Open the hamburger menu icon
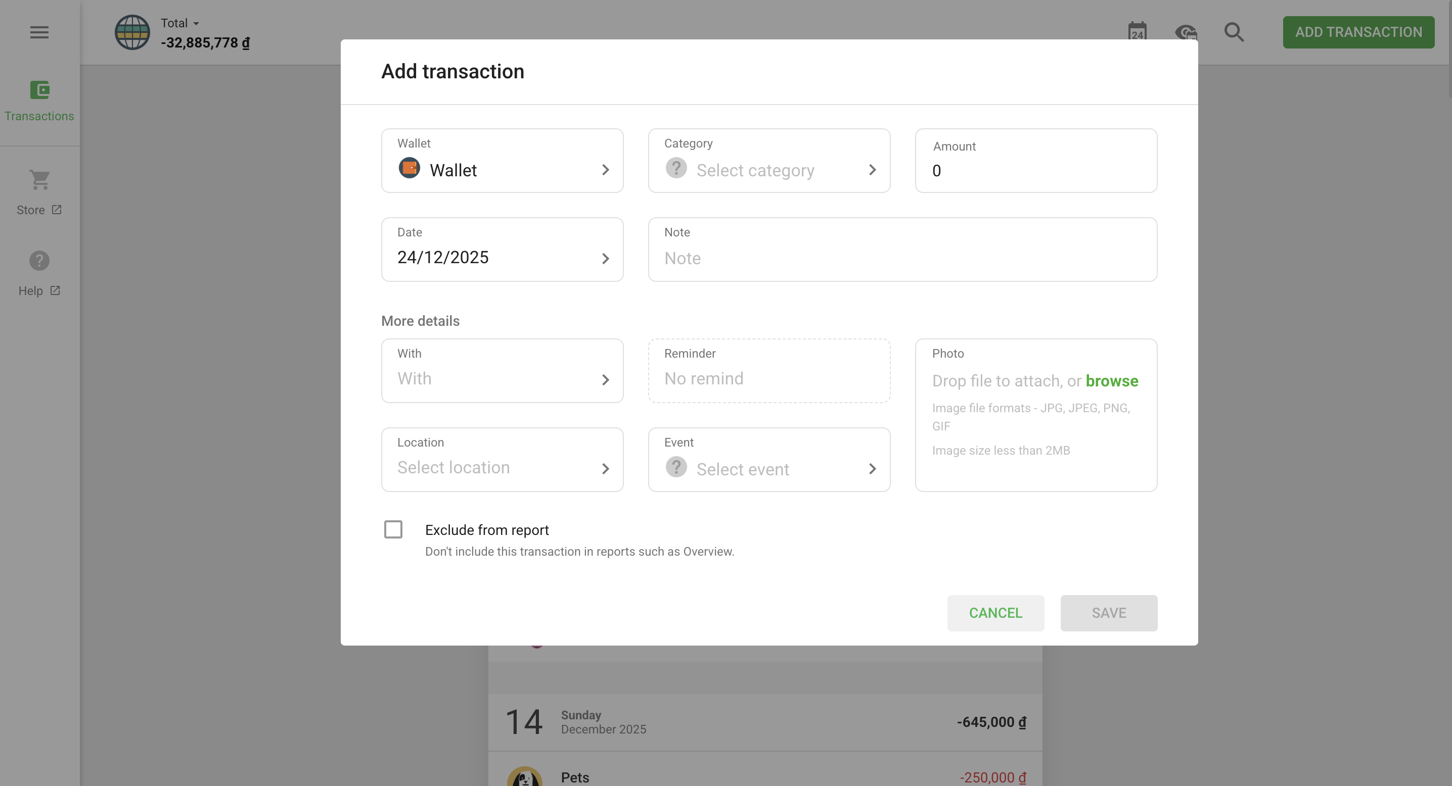This screenshot has height=786, width=1452. point(39,32)
